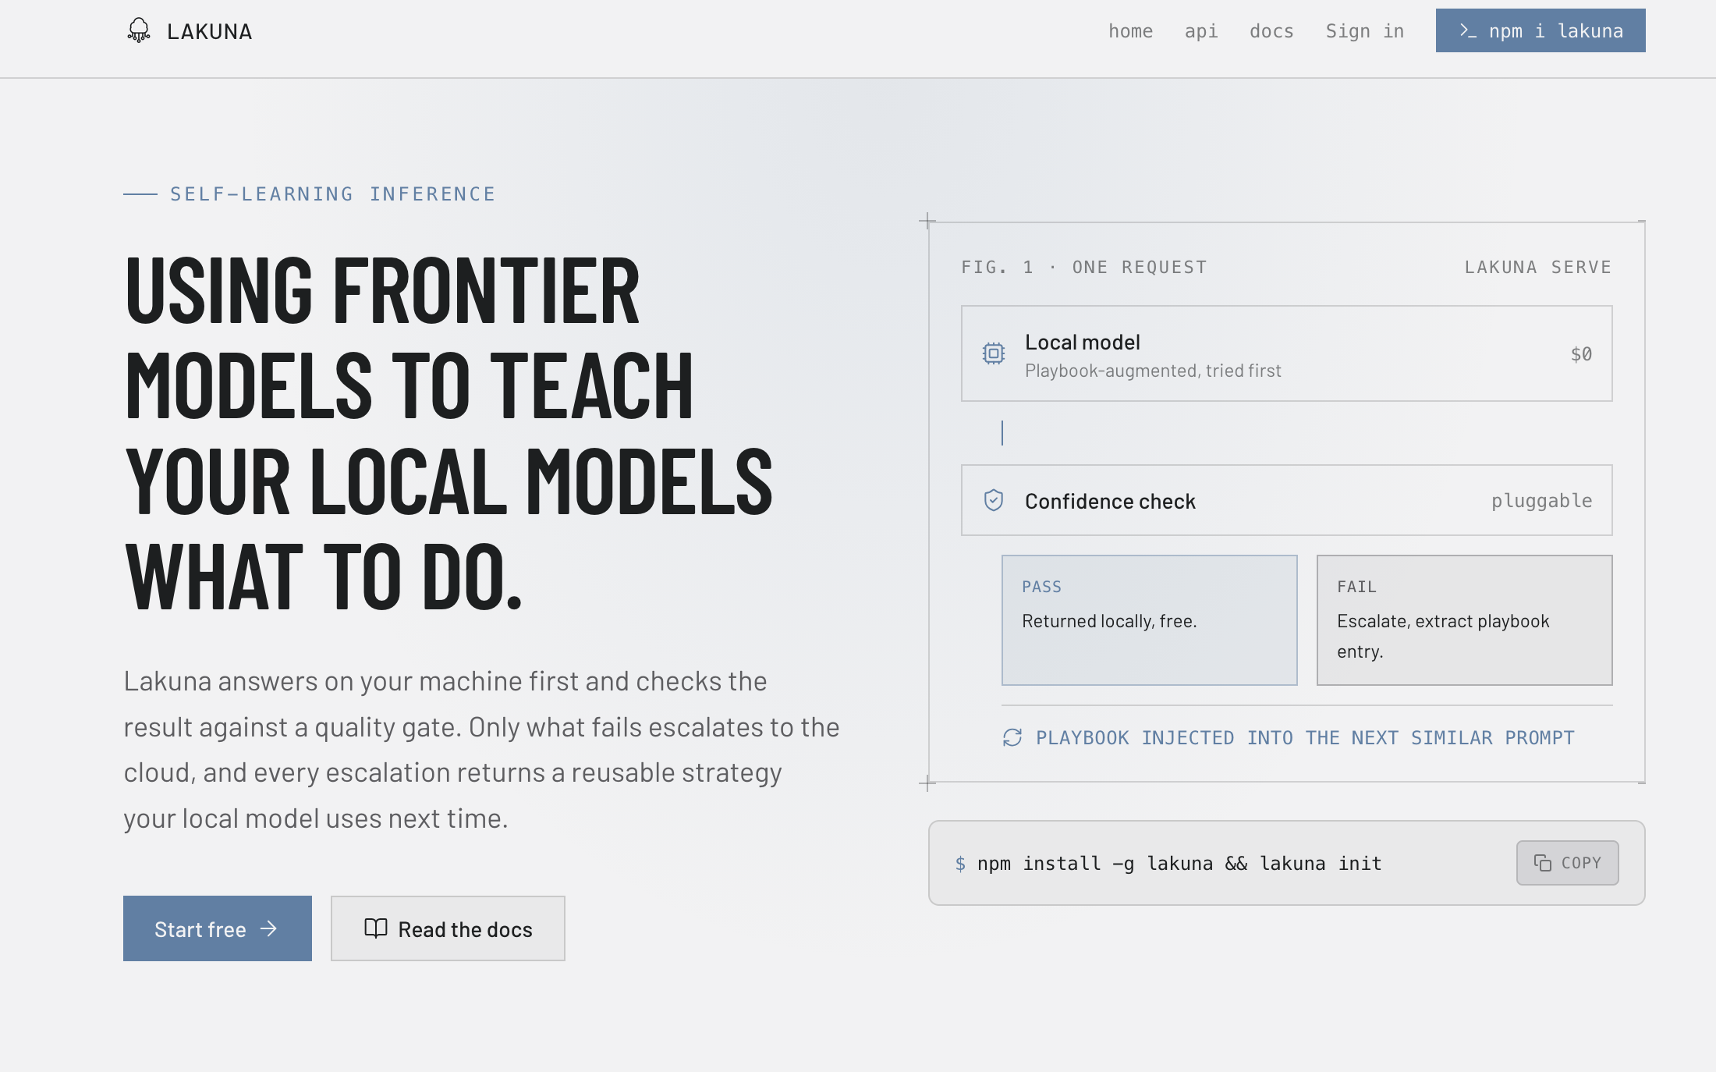Click the open book icon in Read the docs

coord(375,928)
